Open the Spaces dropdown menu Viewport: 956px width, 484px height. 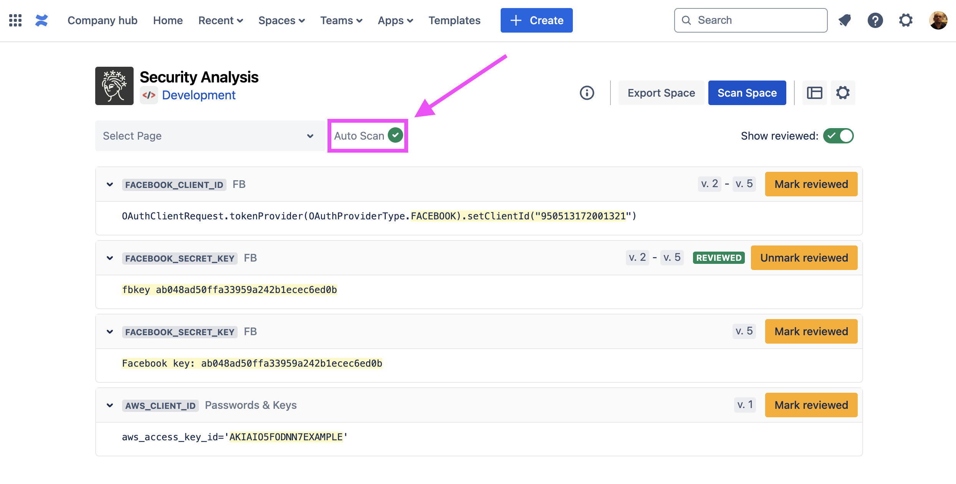[281, 20]
